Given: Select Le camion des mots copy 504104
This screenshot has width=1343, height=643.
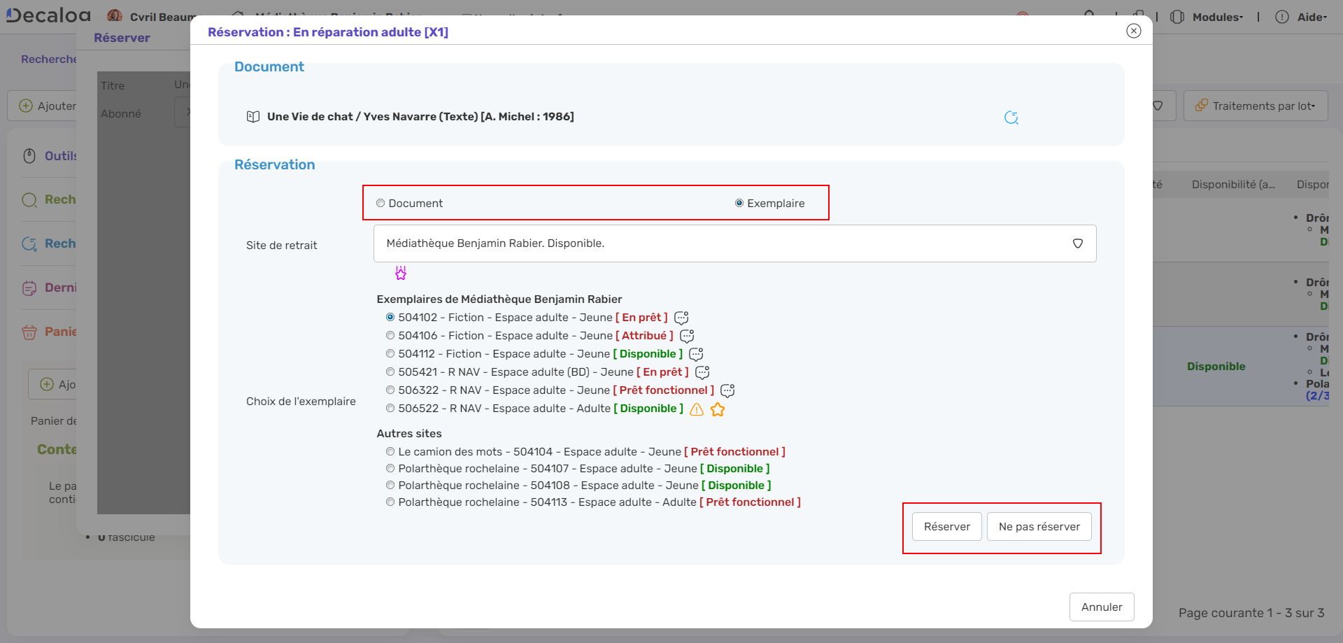Looking at the screenshot, I should pos(390,452).
